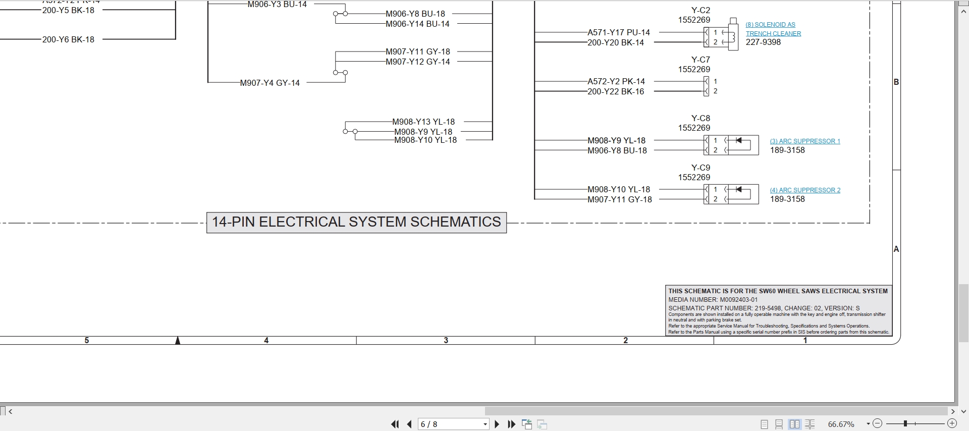
Task: Open the page number dropdown
Action: pos(485,424)
